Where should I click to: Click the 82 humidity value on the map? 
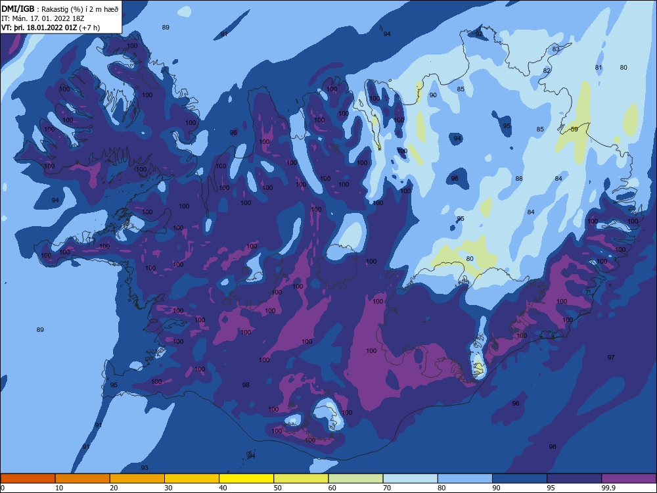click(x=547, y=71)
